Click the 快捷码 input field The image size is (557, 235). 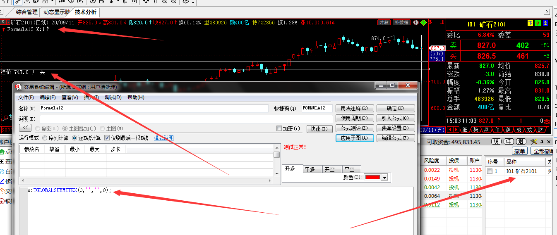[317, 108]
